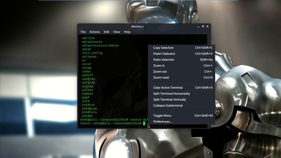Screen dimensions: 281x158
Task: Click zstdgrep in terminal listing
Action: [x=89, y=108]
